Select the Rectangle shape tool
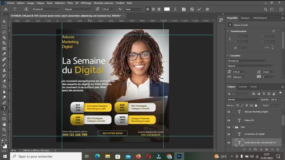This screenshot has width=285, height=160. 4,119
